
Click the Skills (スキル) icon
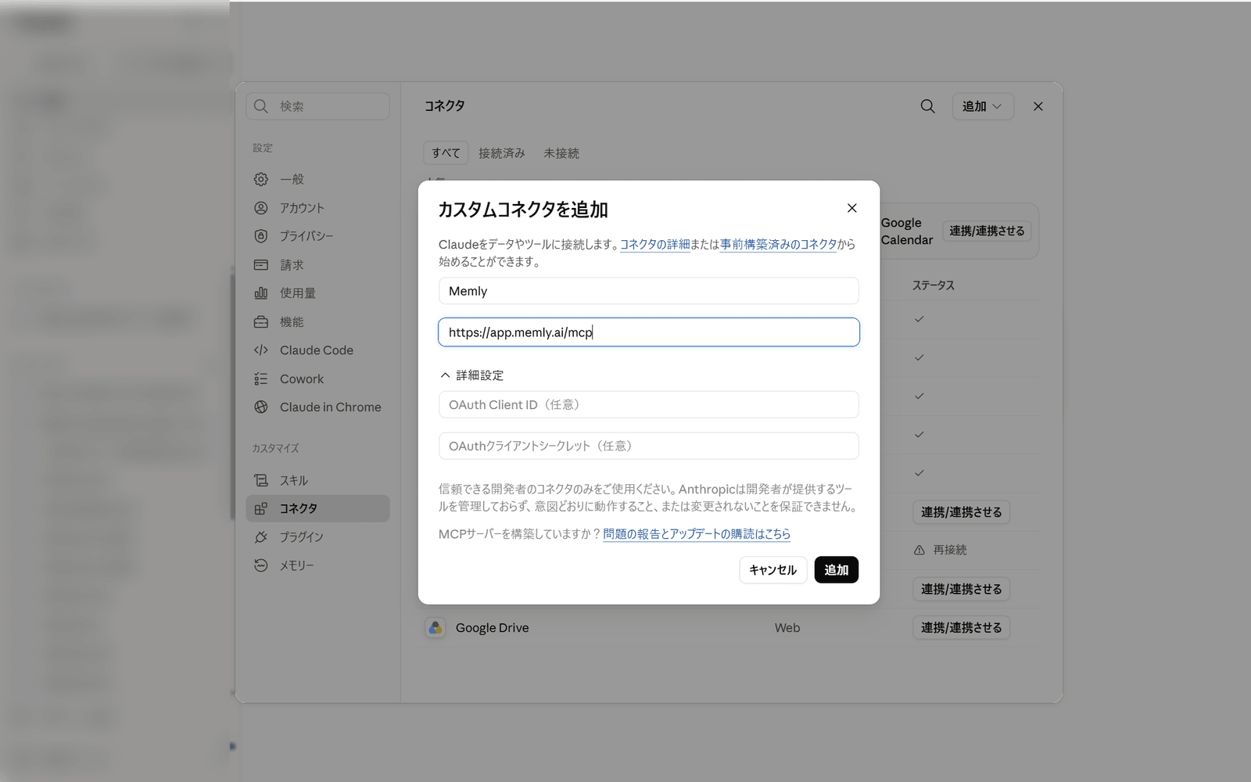coord(261,480)
